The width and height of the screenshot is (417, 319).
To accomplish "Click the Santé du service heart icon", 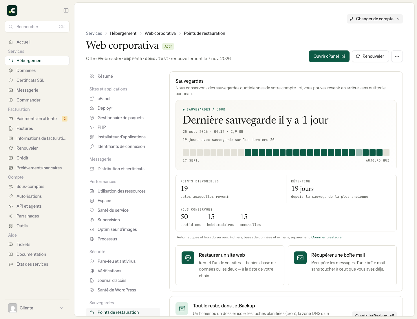I will coord(92,210).
